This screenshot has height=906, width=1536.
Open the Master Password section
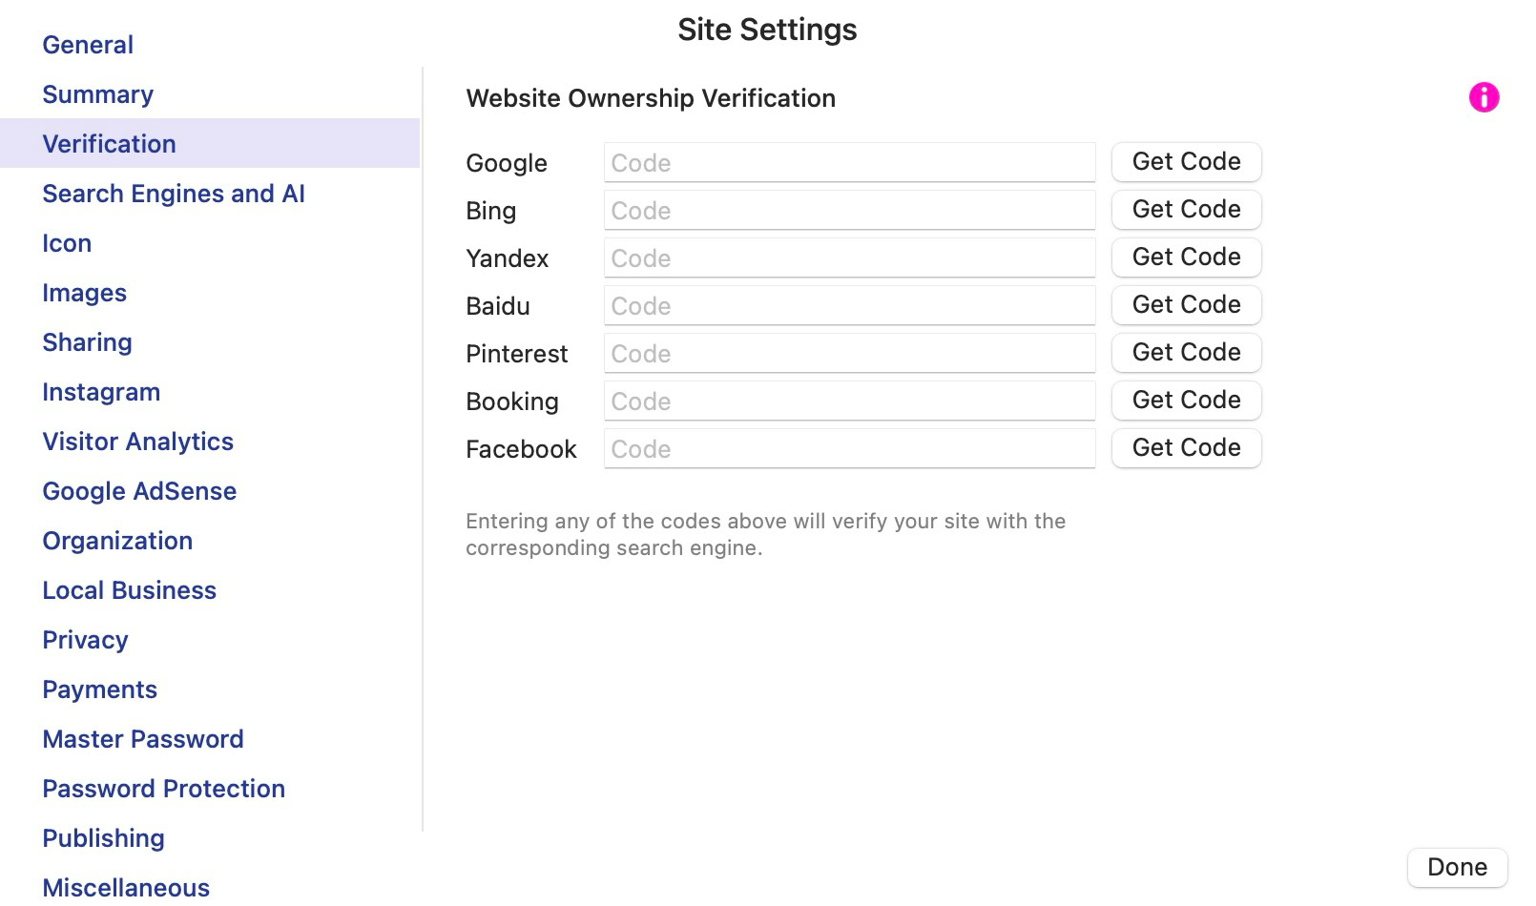(x=143, y=739)
